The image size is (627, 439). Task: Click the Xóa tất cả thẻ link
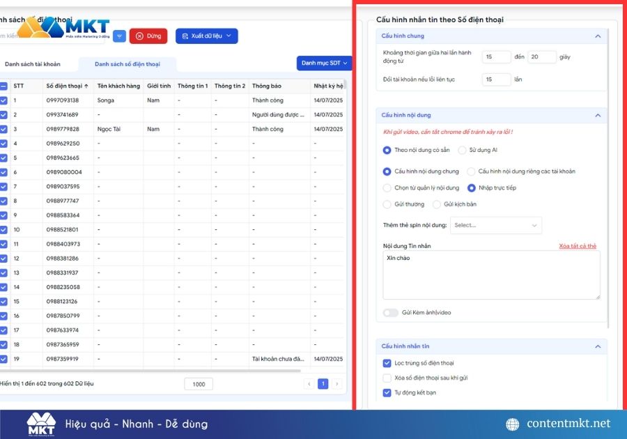[578, 246]
